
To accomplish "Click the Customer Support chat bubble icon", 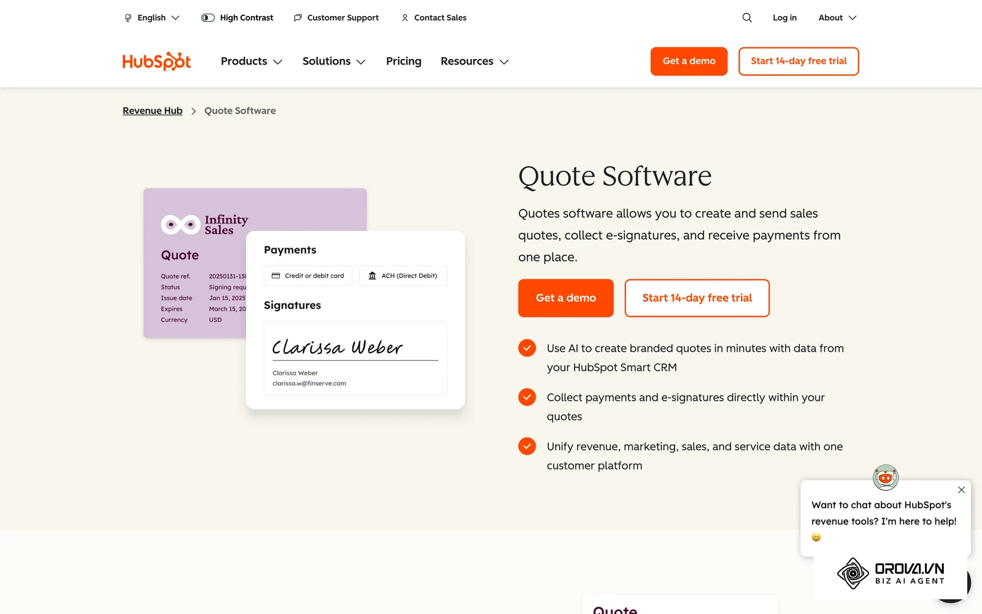I will [298, 18].
